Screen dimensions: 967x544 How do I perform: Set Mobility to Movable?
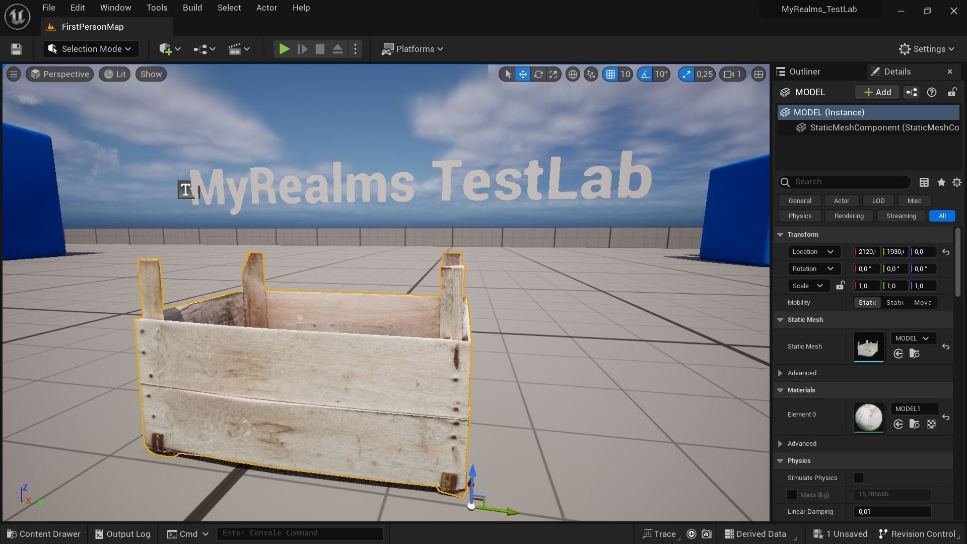(x=923, y=303)
